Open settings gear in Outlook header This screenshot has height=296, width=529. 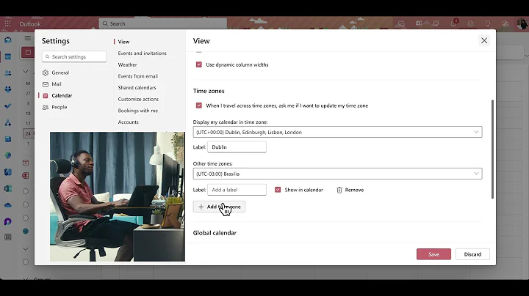(471, 23)
